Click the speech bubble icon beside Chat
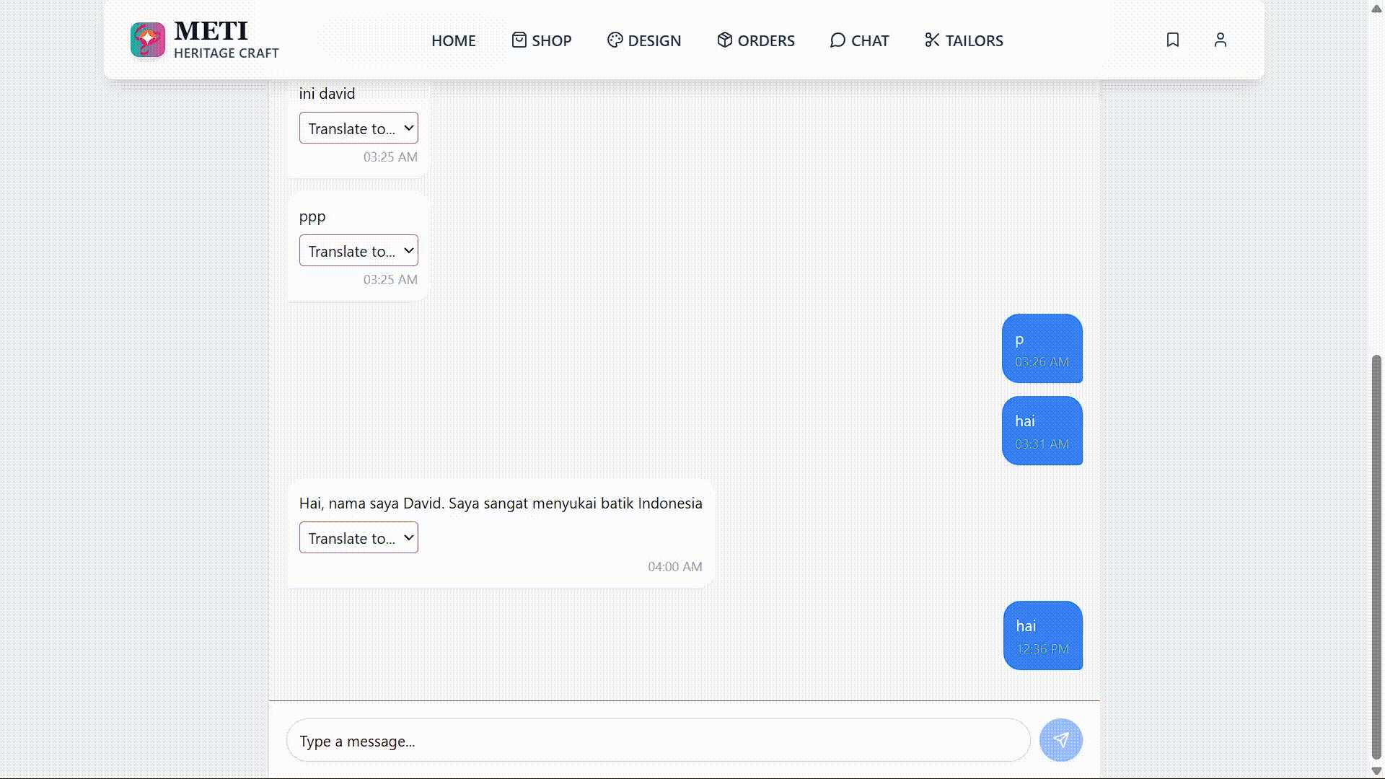The width and height of the screenshot is (1385, 779). point(837,40)
